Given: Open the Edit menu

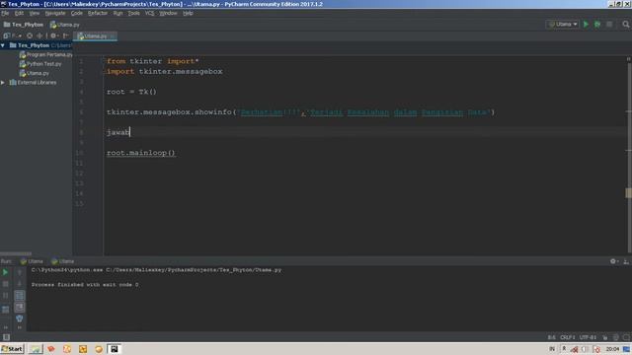Looking at the screenshot, I should [x=19, y=13].
